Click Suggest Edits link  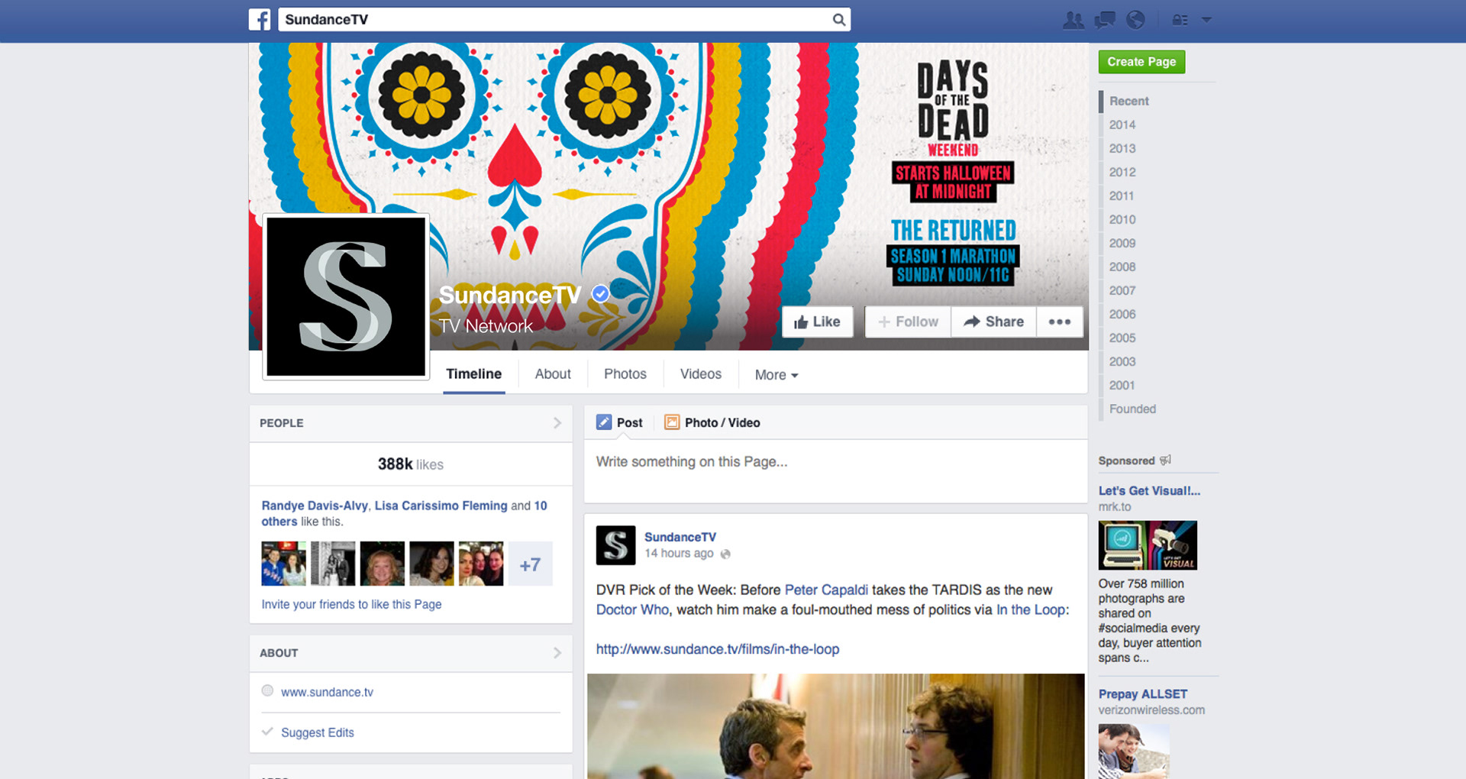coord(318,732)
